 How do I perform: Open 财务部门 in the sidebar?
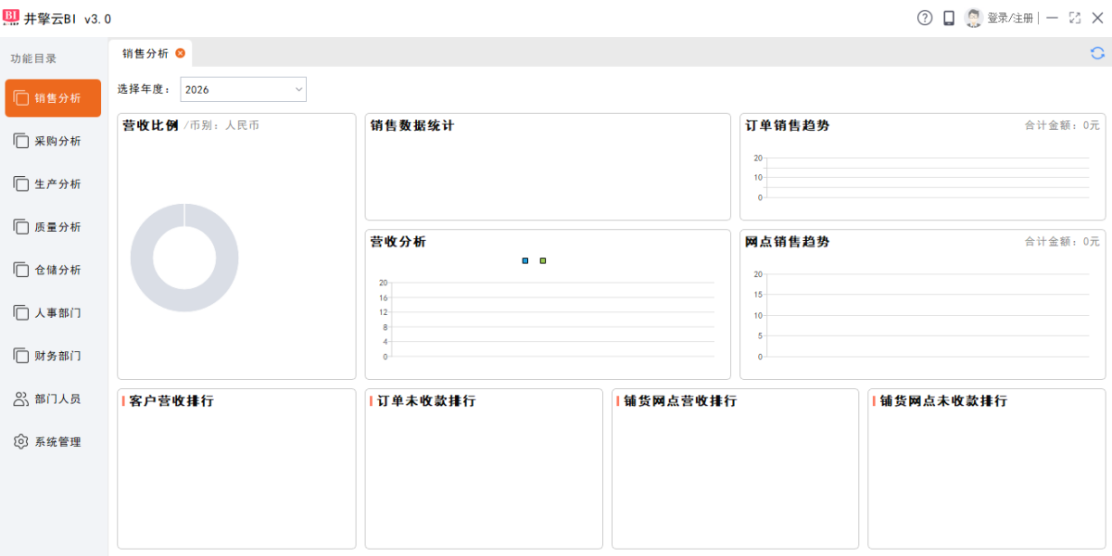54,356
